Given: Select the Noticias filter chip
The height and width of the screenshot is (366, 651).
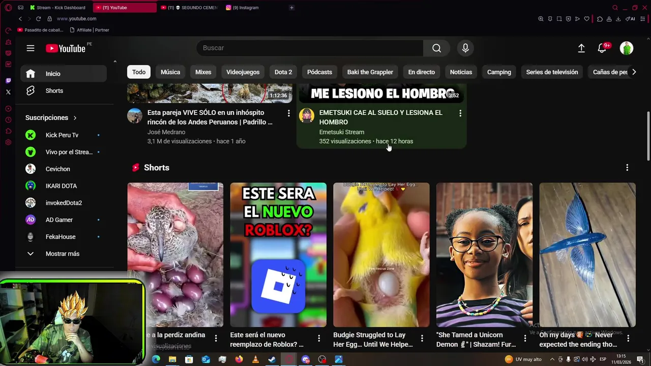Looking at the screenshot, I should (x=461, y=72).
